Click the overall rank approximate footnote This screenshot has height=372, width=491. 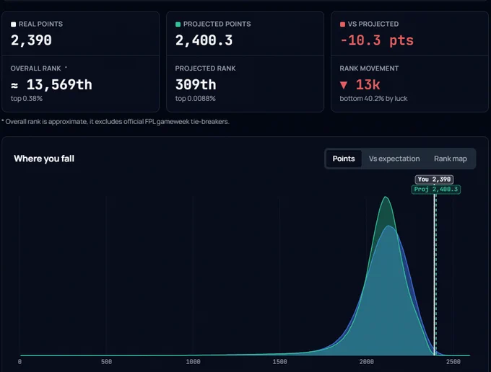(116, 122)
